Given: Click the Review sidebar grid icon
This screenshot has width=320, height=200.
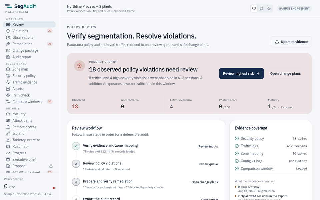Looking at the screenshot, I should (8, 24).
